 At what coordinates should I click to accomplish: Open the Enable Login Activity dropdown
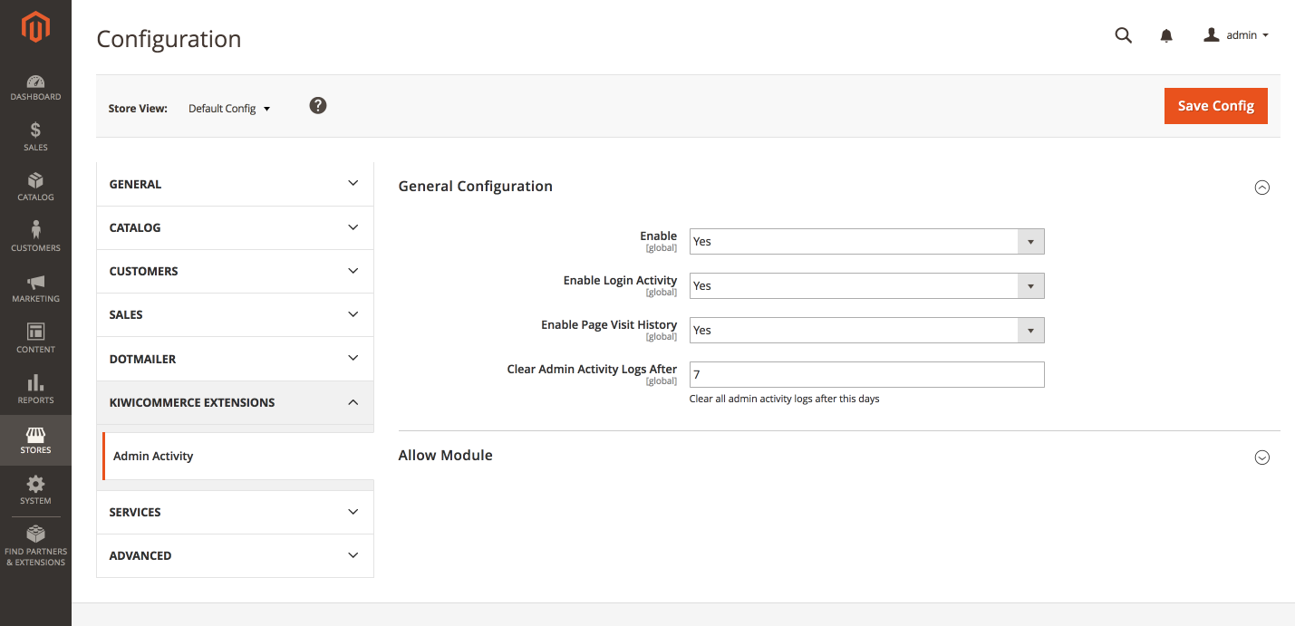click(866, 286)
